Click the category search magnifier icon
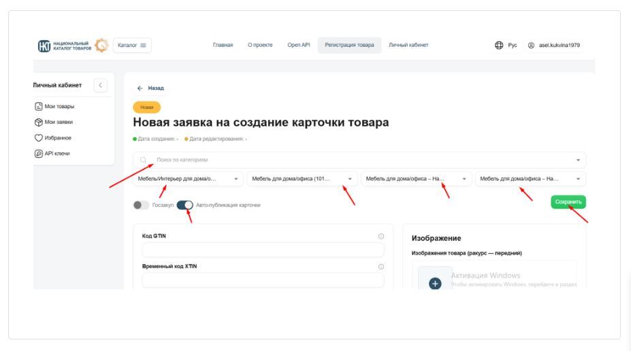 [143, 160]
